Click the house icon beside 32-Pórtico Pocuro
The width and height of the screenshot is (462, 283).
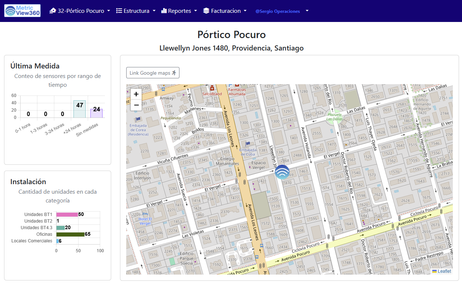point(53,11)
